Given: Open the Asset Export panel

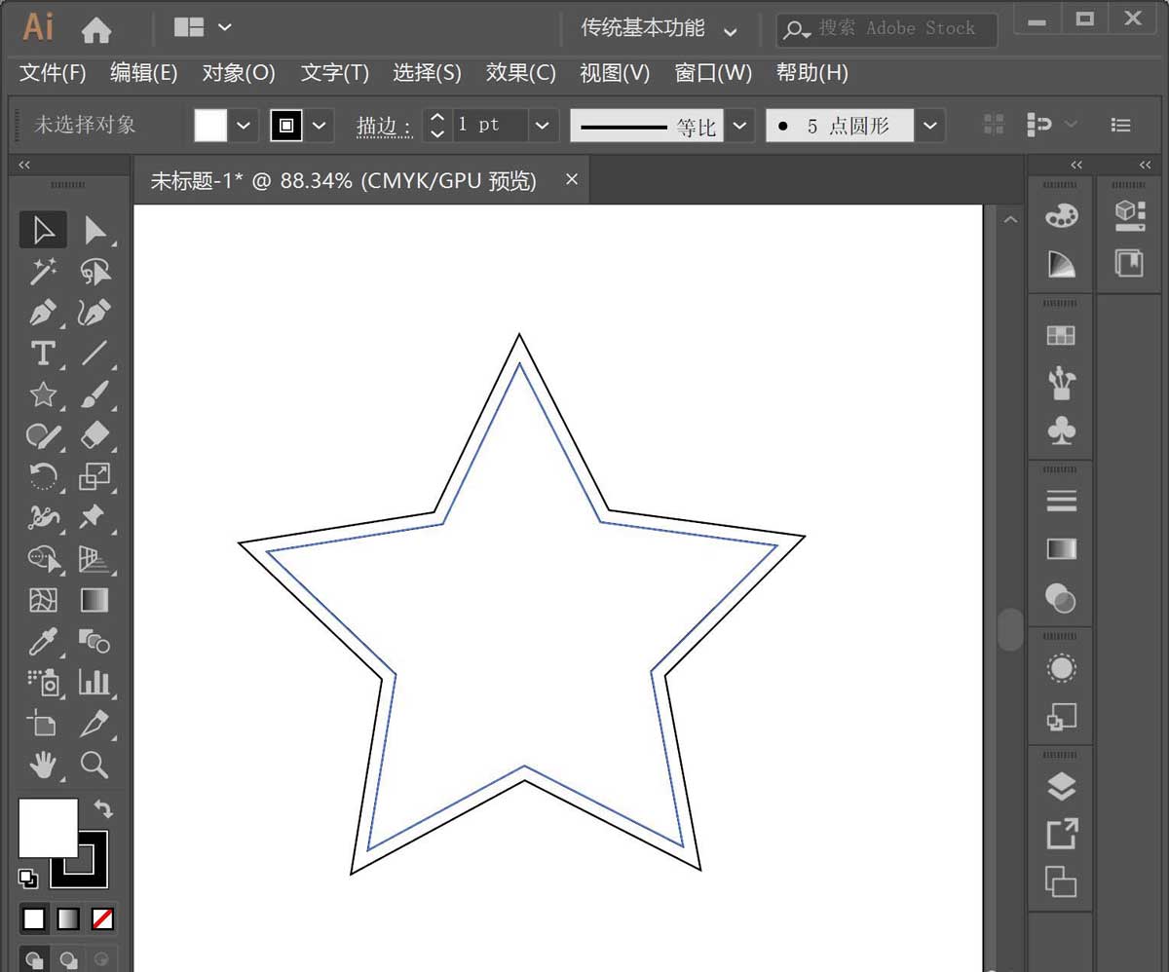Looking at the screenshot, I should (1061, 834).
